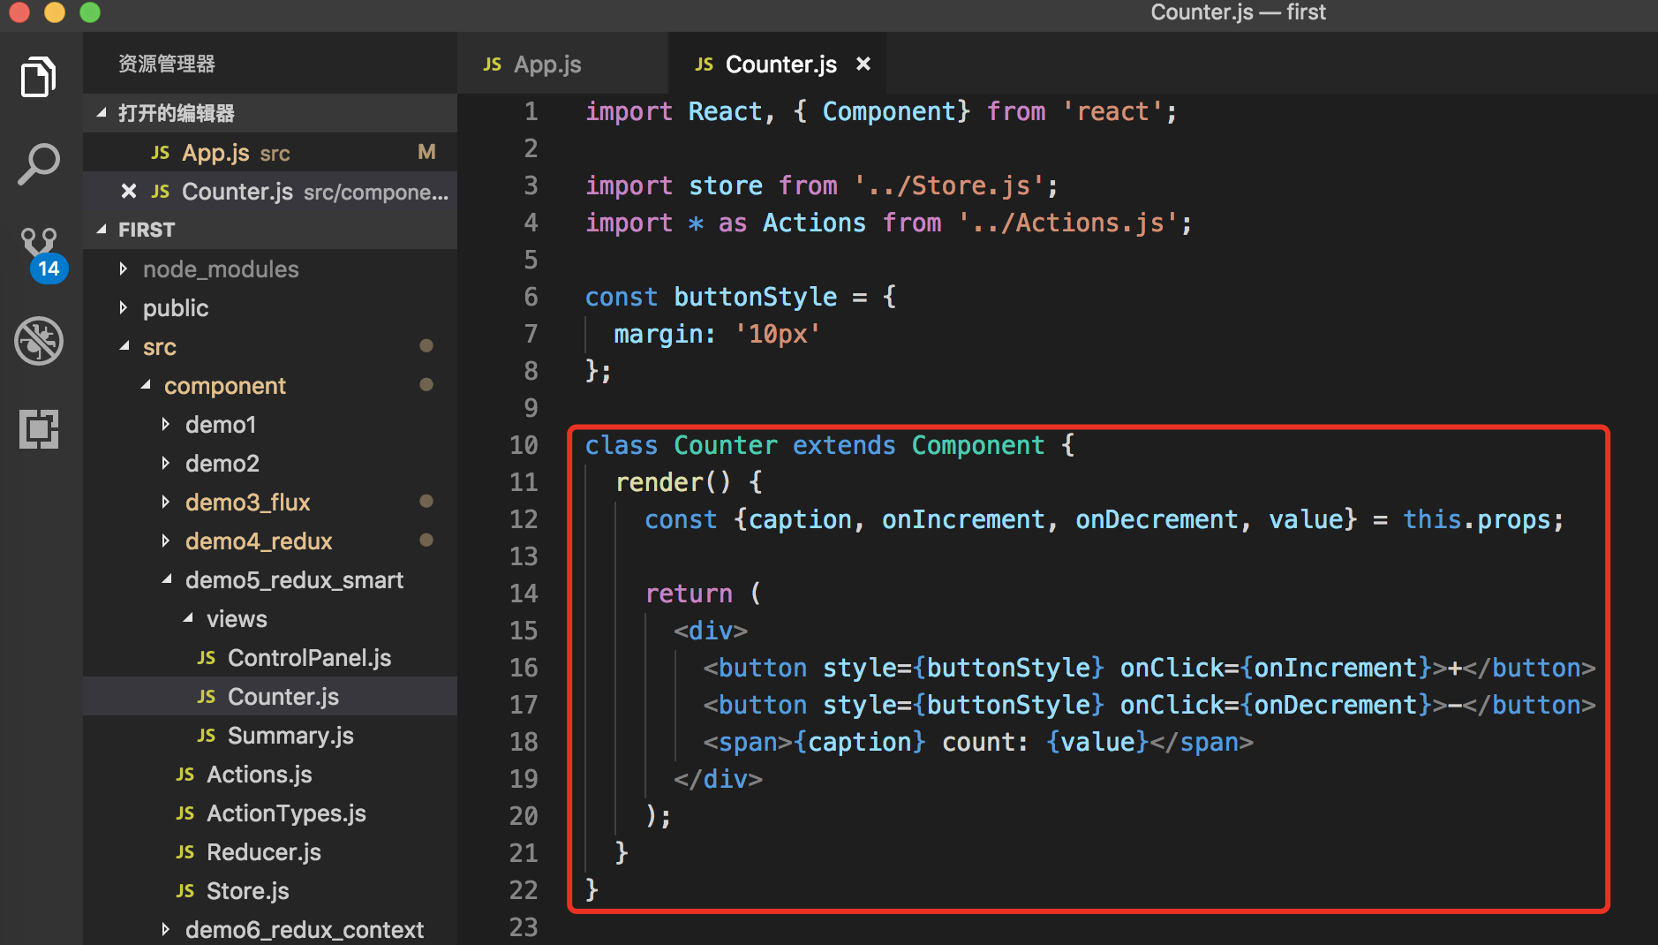Click the '../Store.js' import path
1658x945 pixels.
(949, 185)
